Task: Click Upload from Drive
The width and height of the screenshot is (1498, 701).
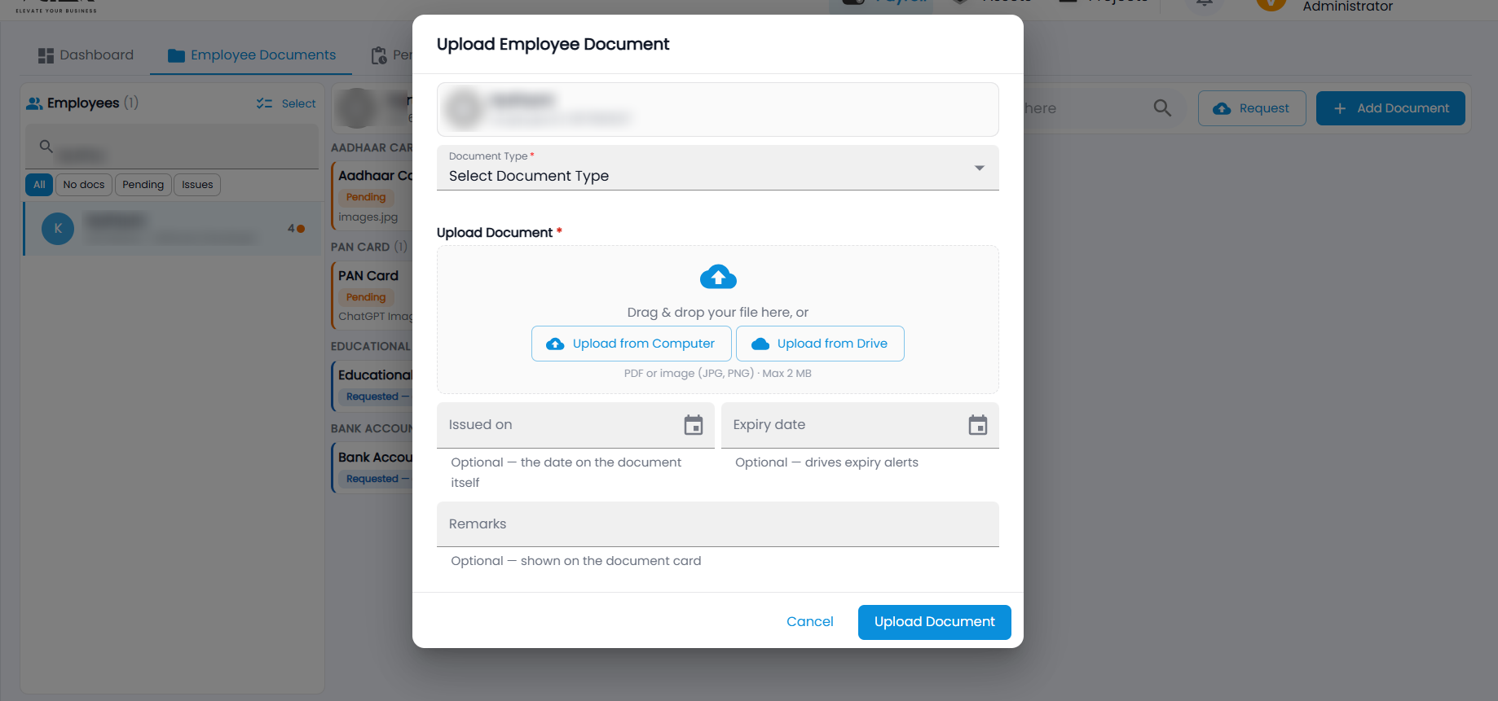Action: (820, 344)
